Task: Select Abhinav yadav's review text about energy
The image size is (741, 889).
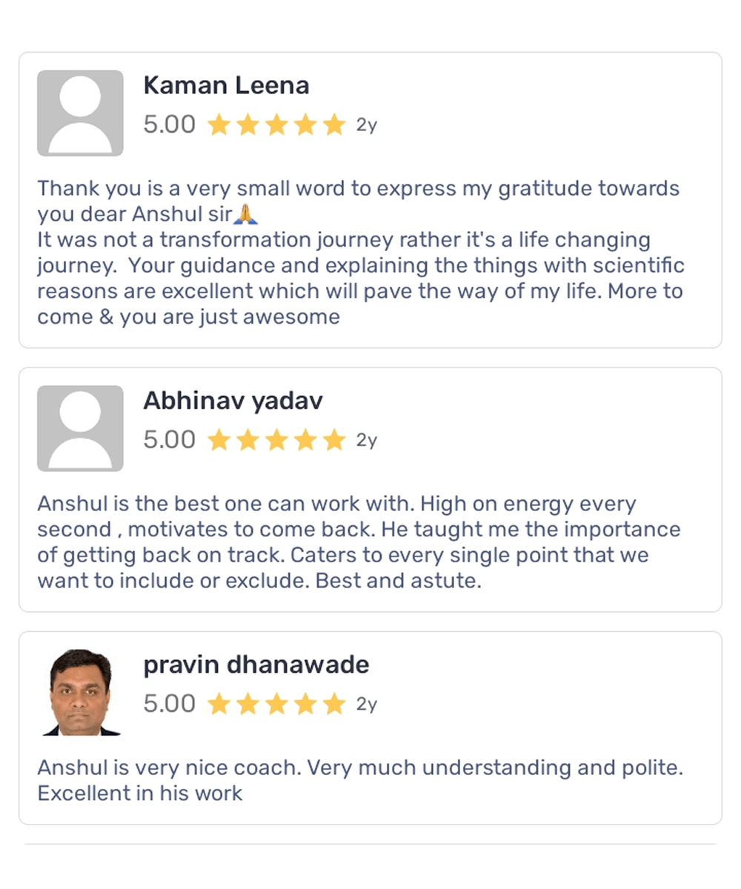Action: pyautogui.click(x=359, y=542)
